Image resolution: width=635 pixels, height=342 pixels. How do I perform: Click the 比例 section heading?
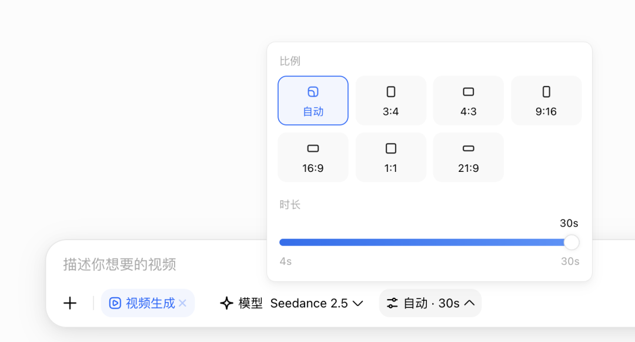click(290, 61)
